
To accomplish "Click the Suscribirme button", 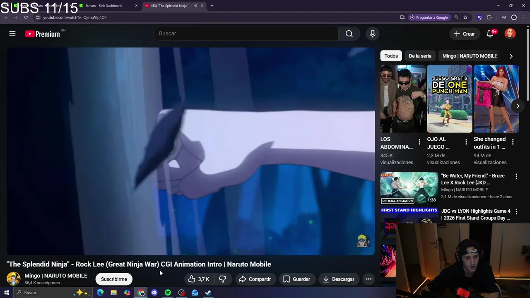I will (x=114, y=279).
